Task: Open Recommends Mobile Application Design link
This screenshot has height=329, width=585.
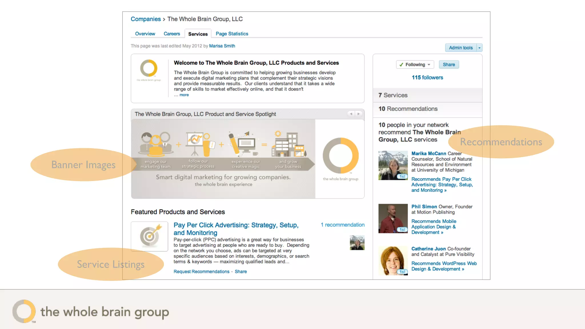Action: (434, 227)
